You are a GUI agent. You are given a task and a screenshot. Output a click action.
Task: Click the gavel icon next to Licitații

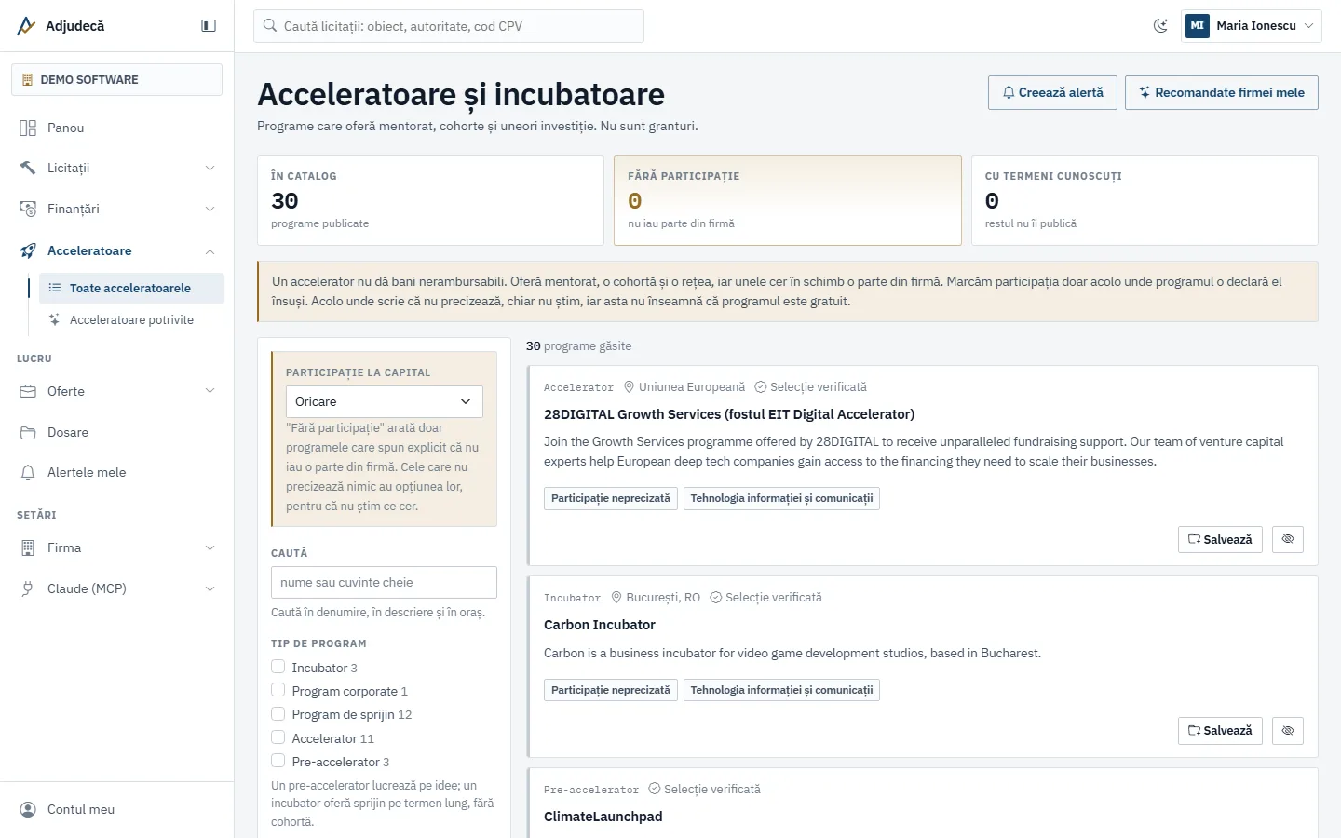[28, 168]
